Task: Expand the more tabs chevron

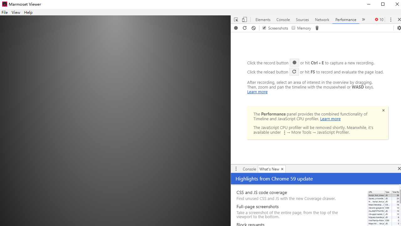Action: [x=363, y=19]
